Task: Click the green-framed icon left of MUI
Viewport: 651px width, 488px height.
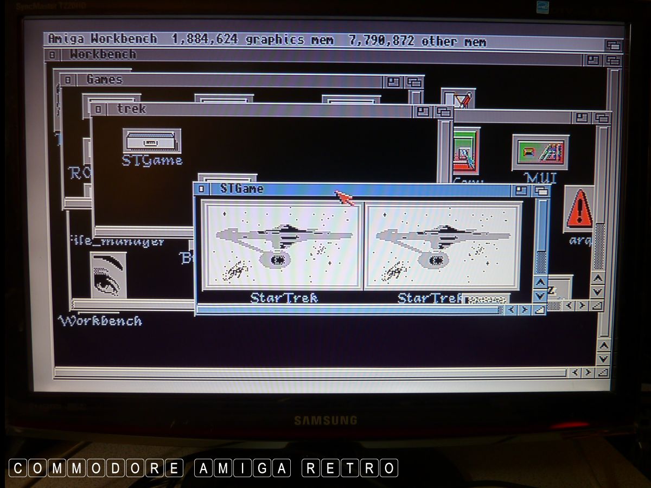Action: 466,151
